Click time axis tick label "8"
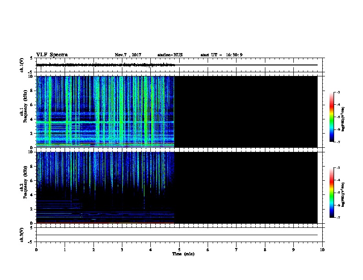This screenshot has width=363, height=280. click(x=265, y=249)
